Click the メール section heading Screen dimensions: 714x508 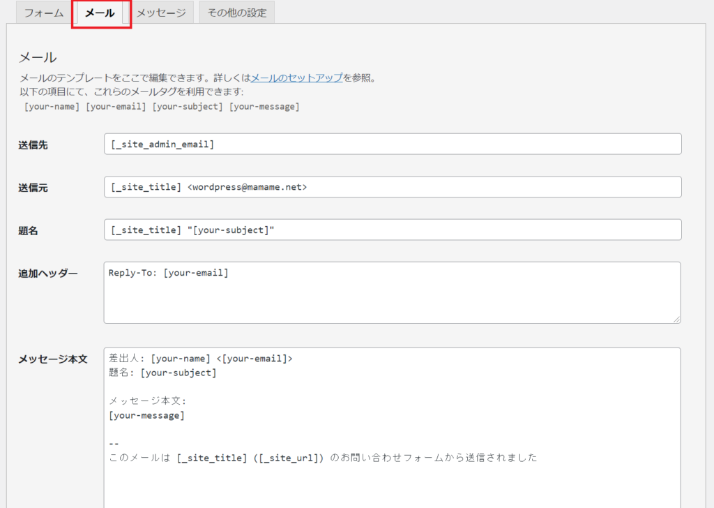(x=38, y=57)
